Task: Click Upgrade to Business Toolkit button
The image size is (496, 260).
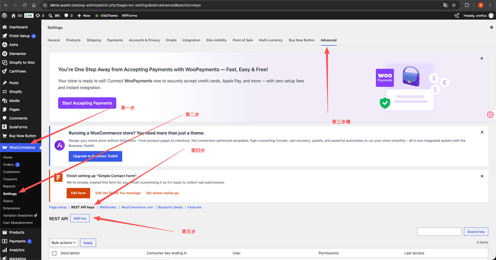Action: [95, 156]
